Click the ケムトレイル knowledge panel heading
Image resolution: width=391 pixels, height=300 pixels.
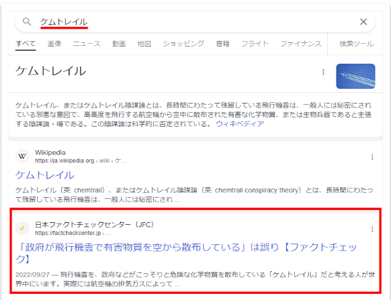pyautogui.click(x=51, y=71)
